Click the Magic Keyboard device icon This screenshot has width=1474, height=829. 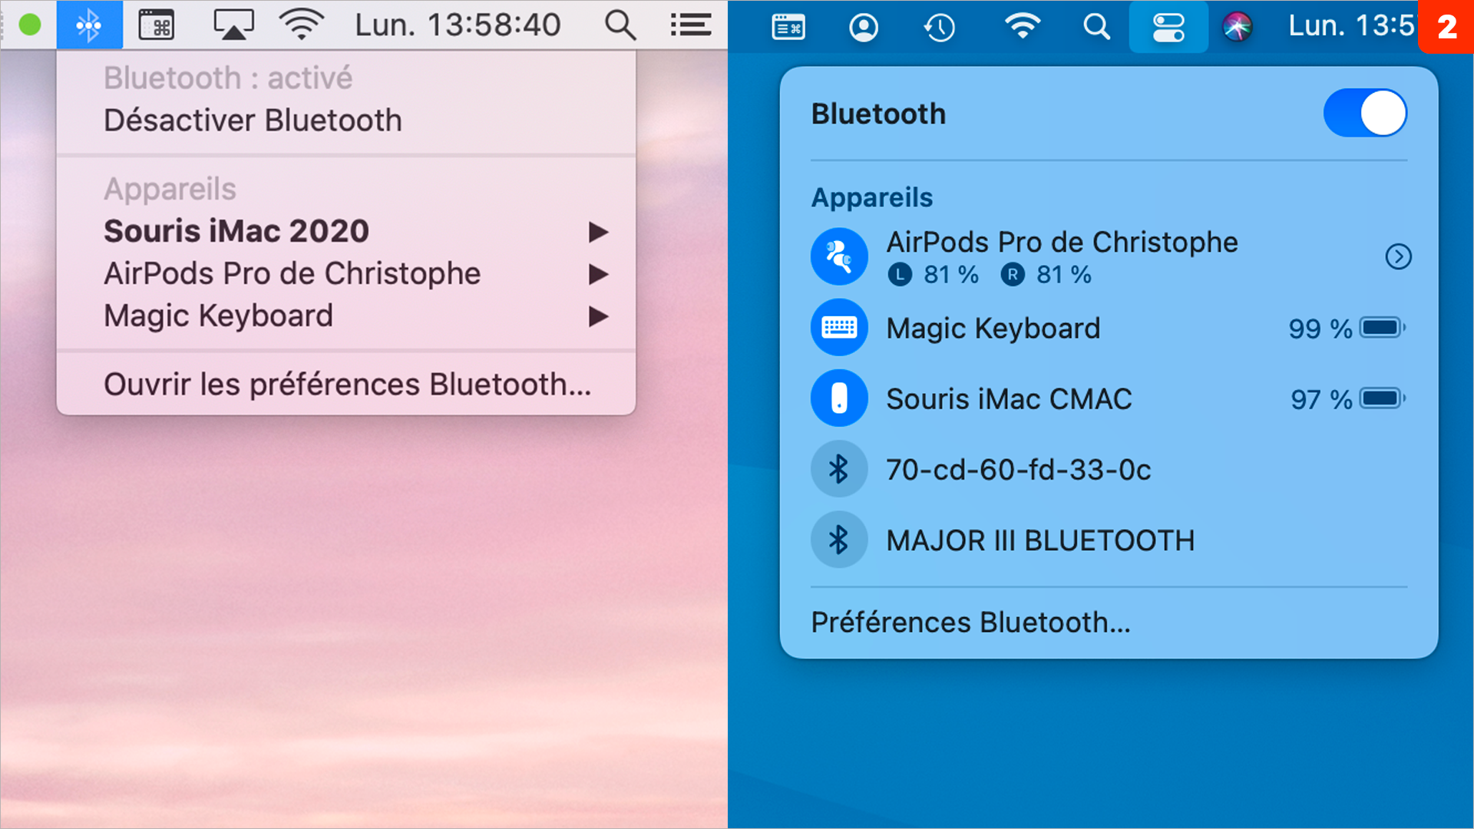tap(839, 328)
